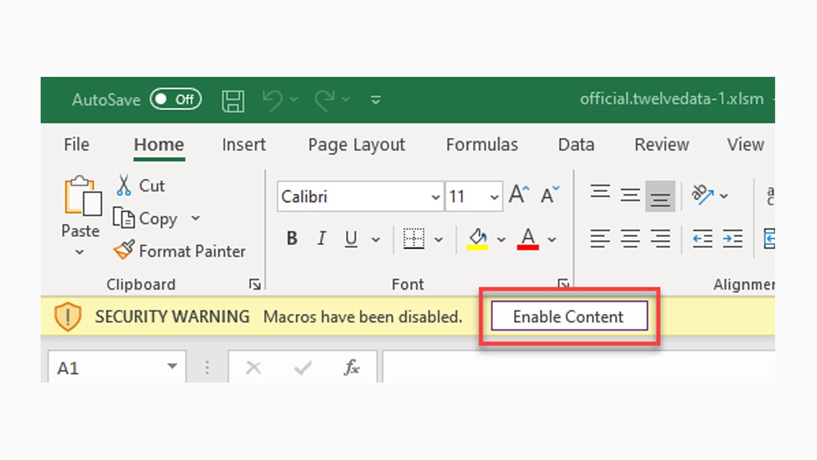817x460 pixels.
Task: Switch to the Home tab
Action: pyautogui.click(x=159, y=144)
